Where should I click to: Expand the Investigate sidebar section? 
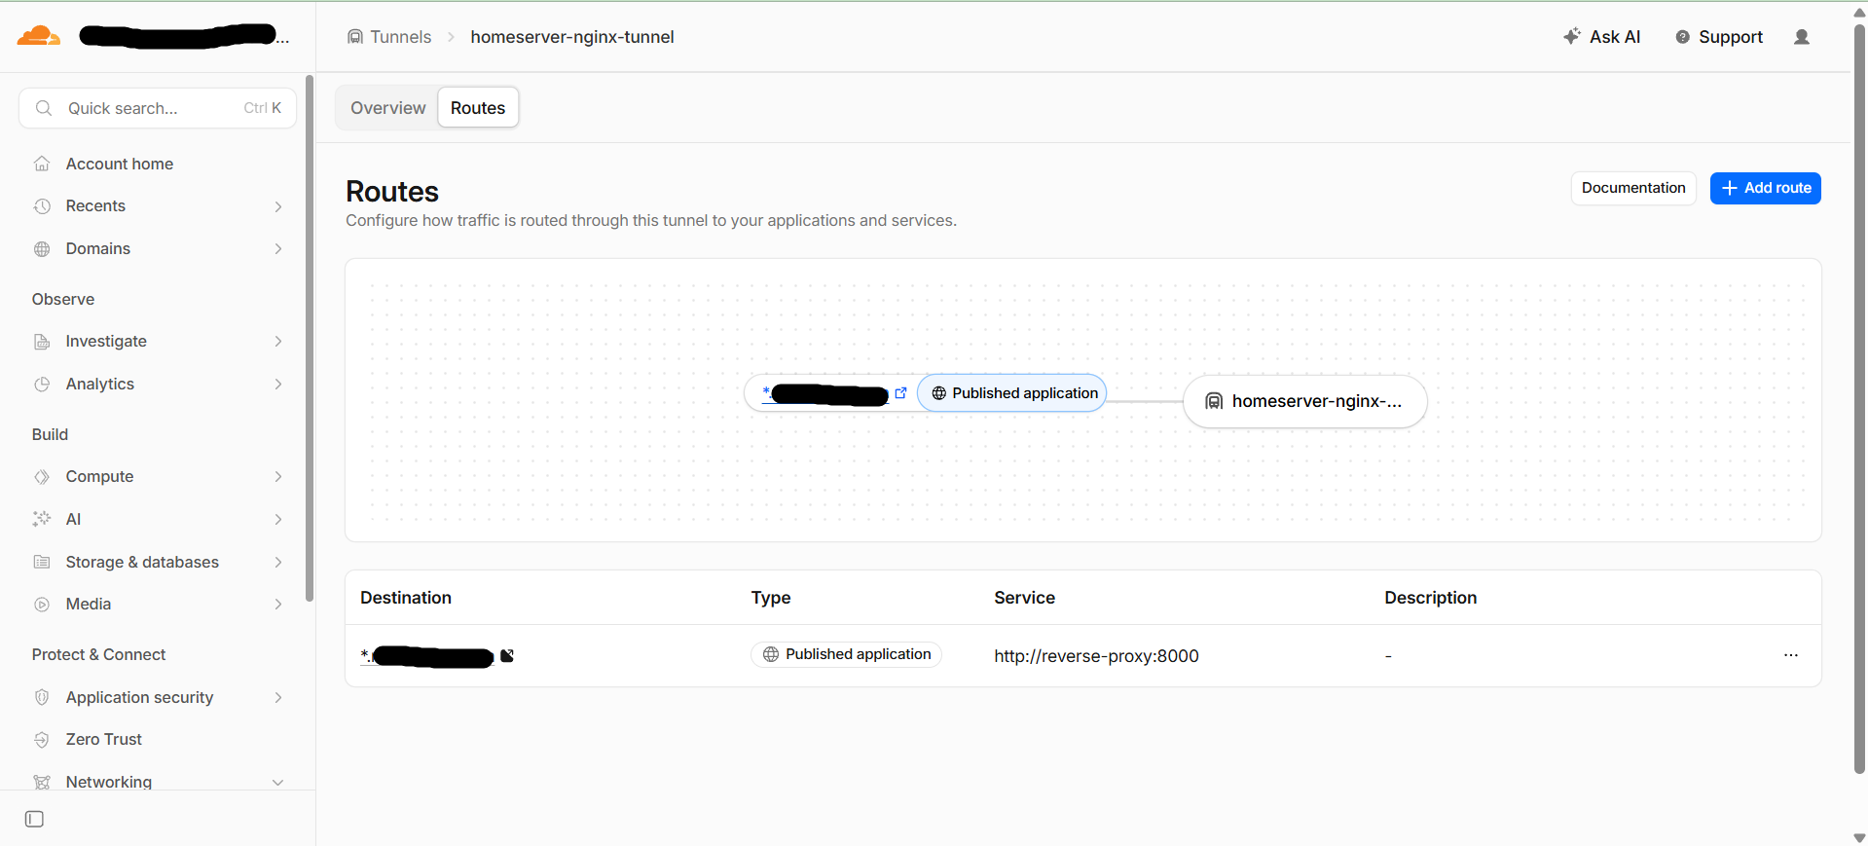pyautogui.click(x=158, y=342)
